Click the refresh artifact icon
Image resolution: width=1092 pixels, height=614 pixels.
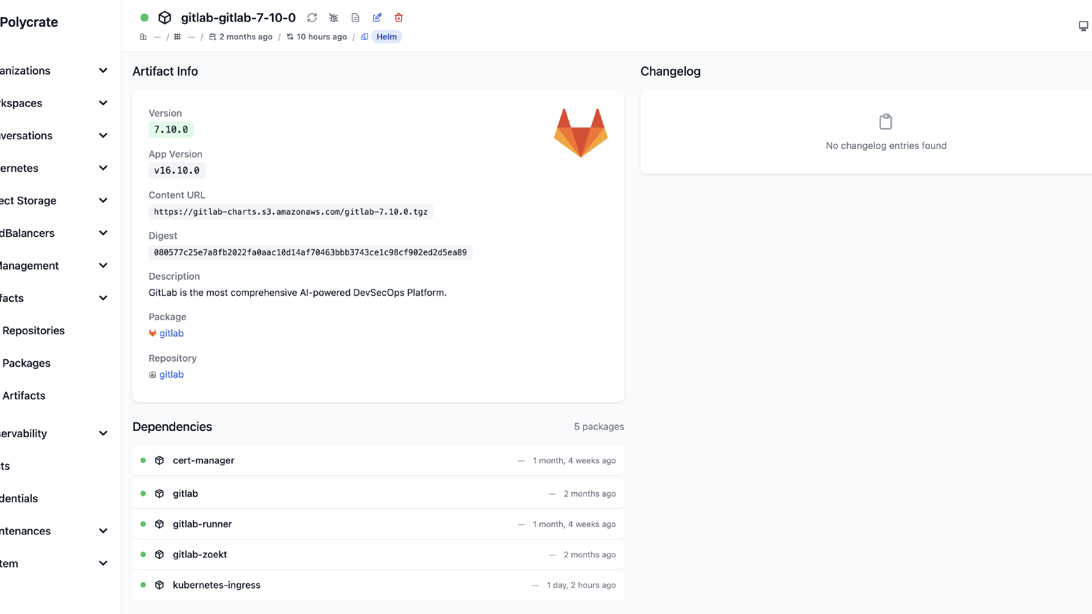(x=312, y=18)
